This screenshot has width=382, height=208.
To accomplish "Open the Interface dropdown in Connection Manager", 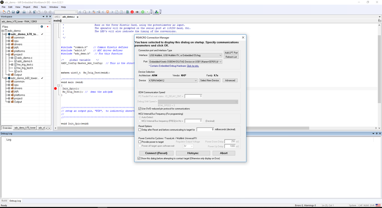I will click(x=185, y=55).
